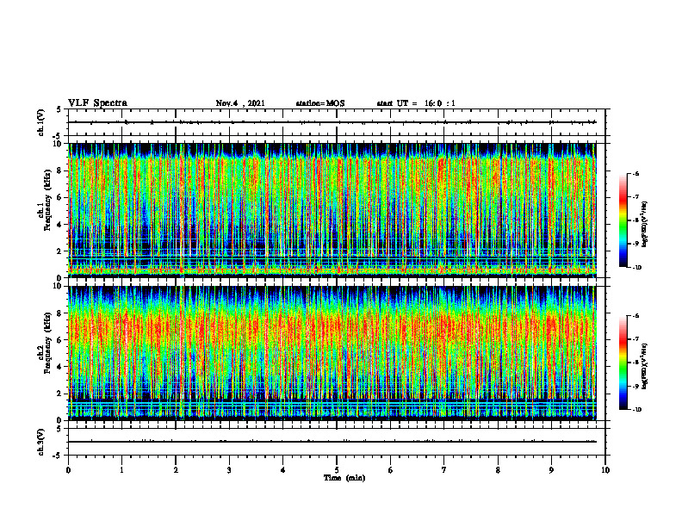This screenshot has width=682, height=527.
Task: Click the "-8" label on ch.2 colorbar
Action: 635,363
